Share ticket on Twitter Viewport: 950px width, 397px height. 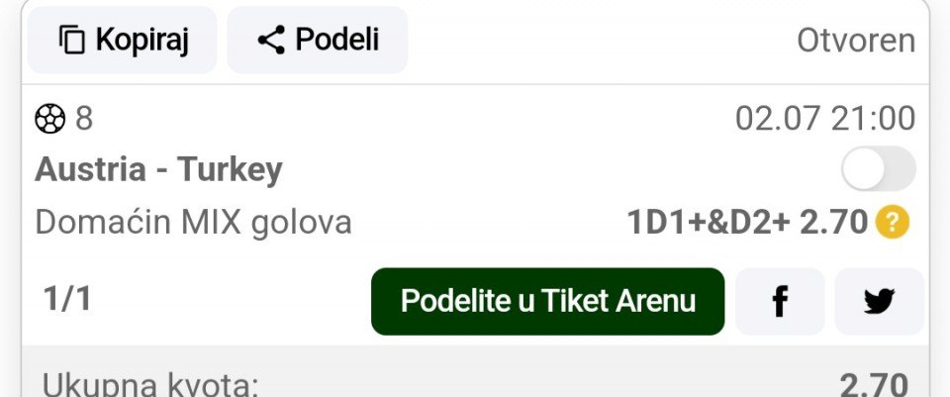click(x=879, y=302)
